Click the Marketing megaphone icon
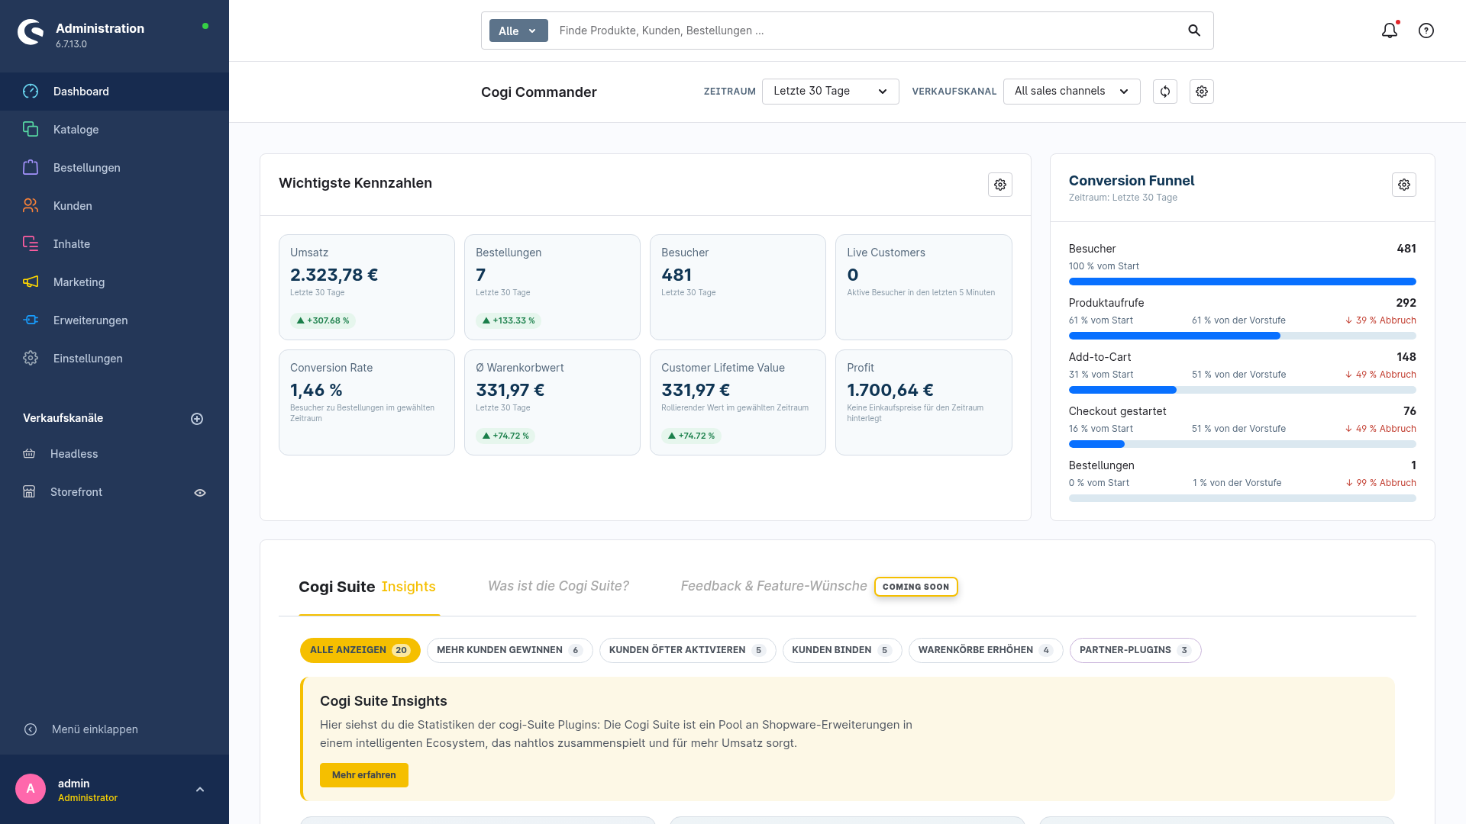Image resolution: width=1466 pixels, height=824 pixels. (31, 282)
